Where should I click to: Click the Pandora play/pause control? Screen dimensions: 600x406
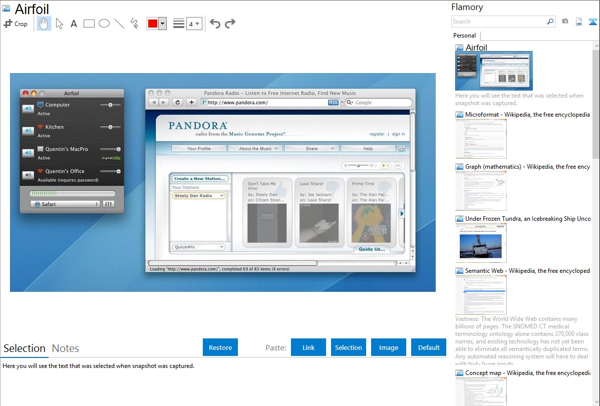tap(386, 165)
